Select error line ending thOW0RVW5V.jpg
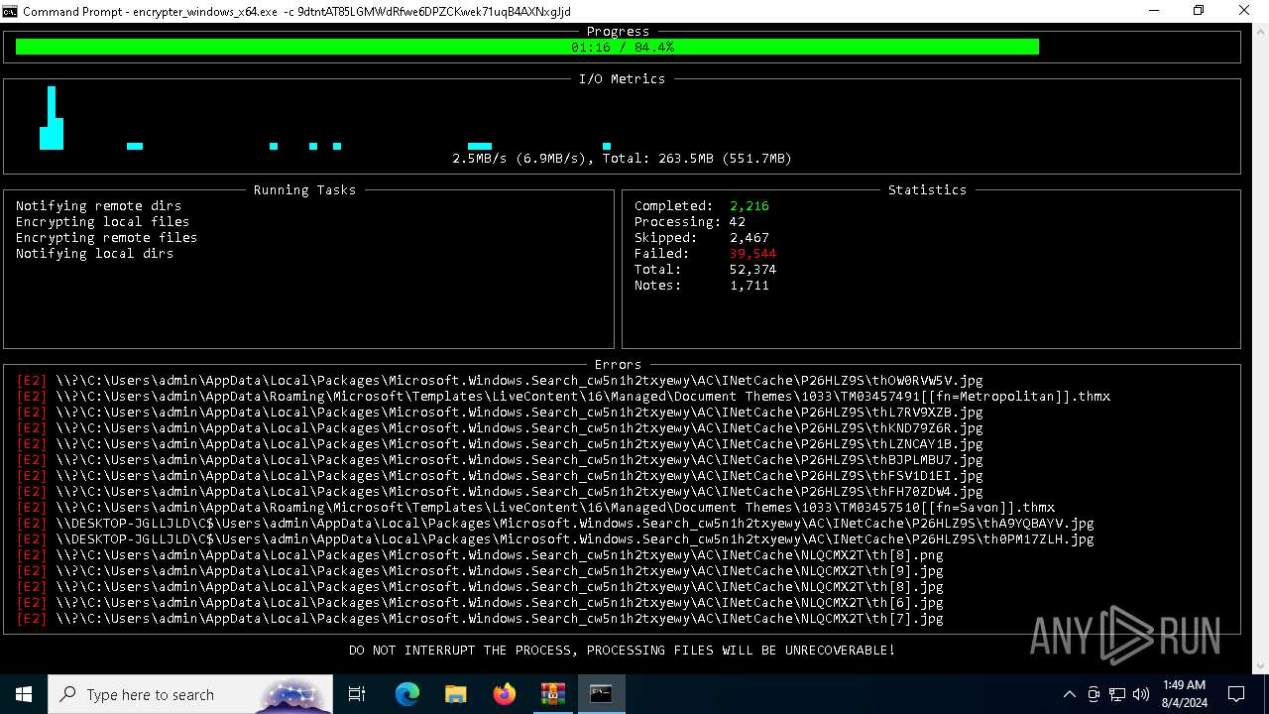The image size is (1269, 714). point(500,380)
